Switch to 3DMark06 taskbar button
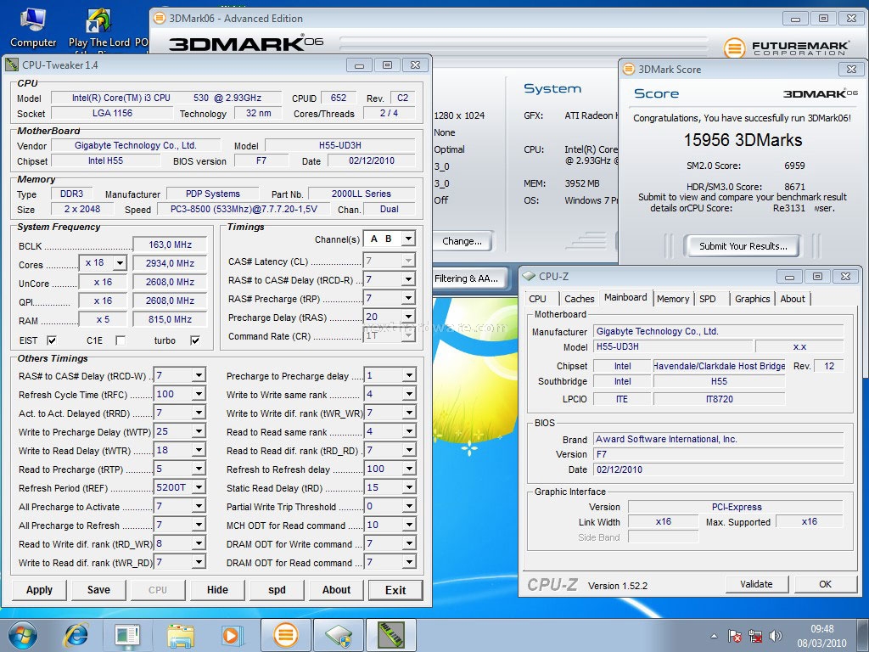 click(285, 635)
